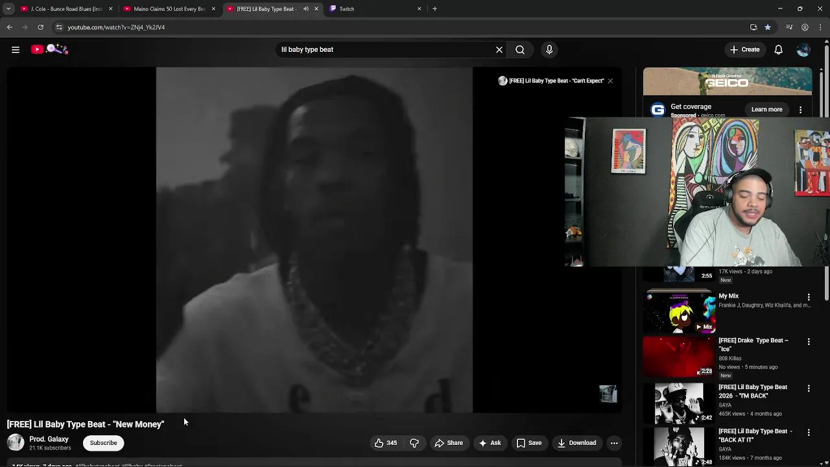Click the browser address bar URL
Viewport: 830px width, 467px height.
pyautogui.click(x=116, y=27)
